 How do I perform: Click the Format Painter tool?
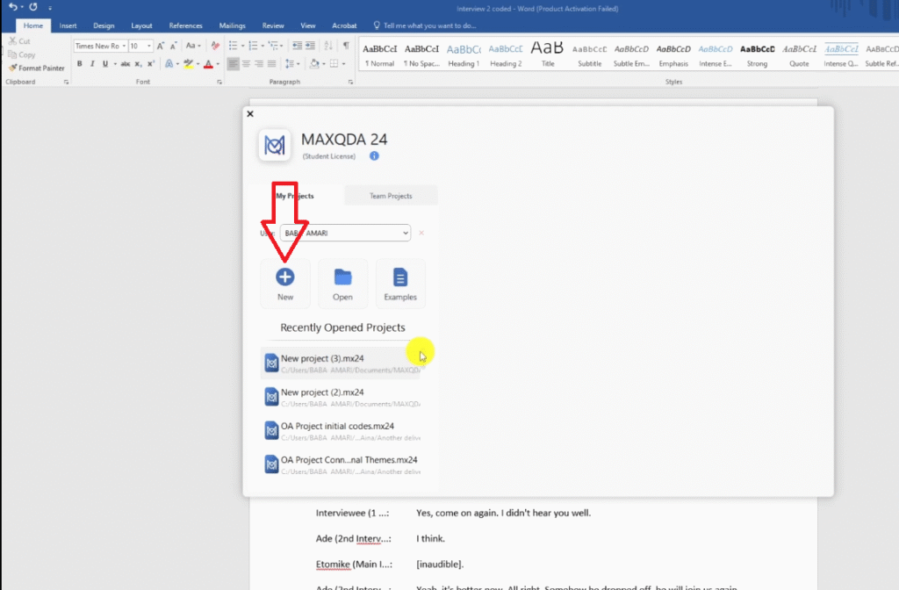(36, 68)
